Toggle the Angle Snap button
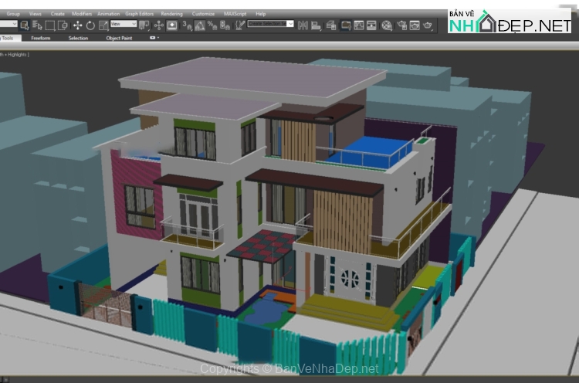This screenshot has width=579, height=383. click(x=198, y=25)
